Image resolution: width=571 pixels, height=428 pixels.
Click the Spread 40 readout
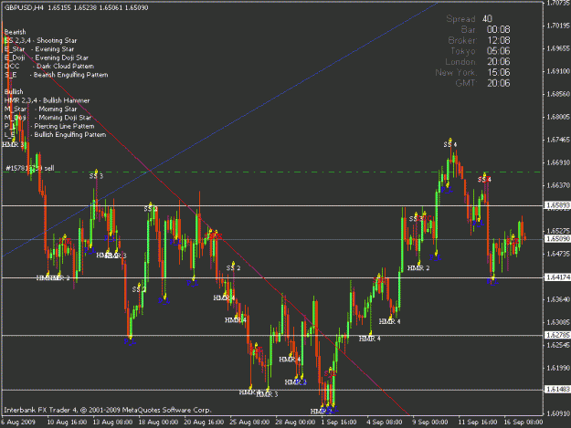pyautogui.click(x=470, y=18)
